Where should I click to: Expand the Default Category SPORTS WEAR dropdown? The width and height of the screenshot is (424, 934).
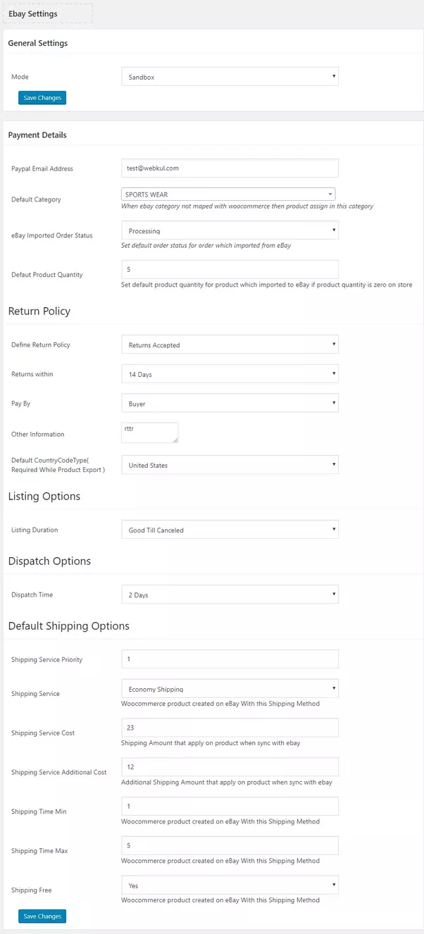pos(228,194)
